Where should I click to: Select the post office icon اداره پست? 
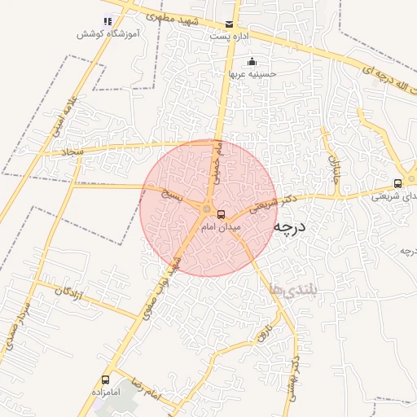[x=229, y=24]
